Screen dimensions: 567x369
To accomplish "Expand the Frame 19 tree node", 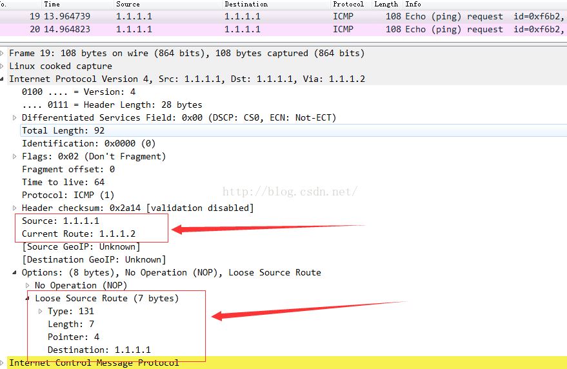I will click(3, 54).
